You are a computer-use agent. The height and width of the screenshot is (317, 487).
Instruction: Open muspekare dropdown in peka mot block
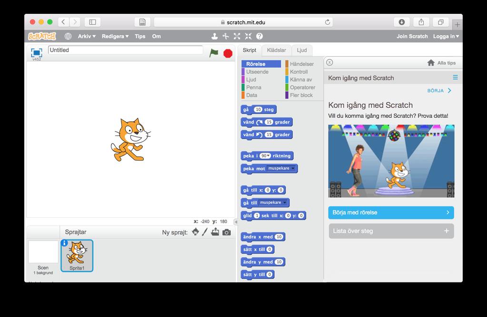[293, 168]
